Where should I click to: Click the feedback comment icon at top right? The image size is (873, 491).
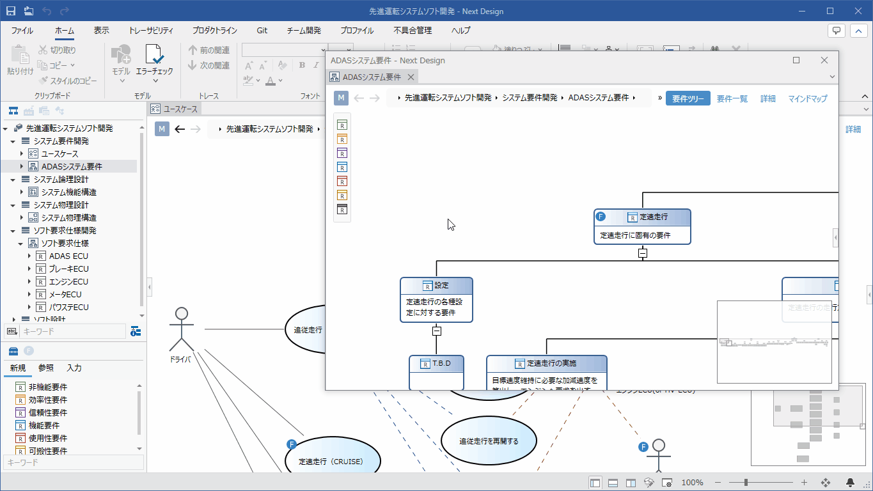837,30
